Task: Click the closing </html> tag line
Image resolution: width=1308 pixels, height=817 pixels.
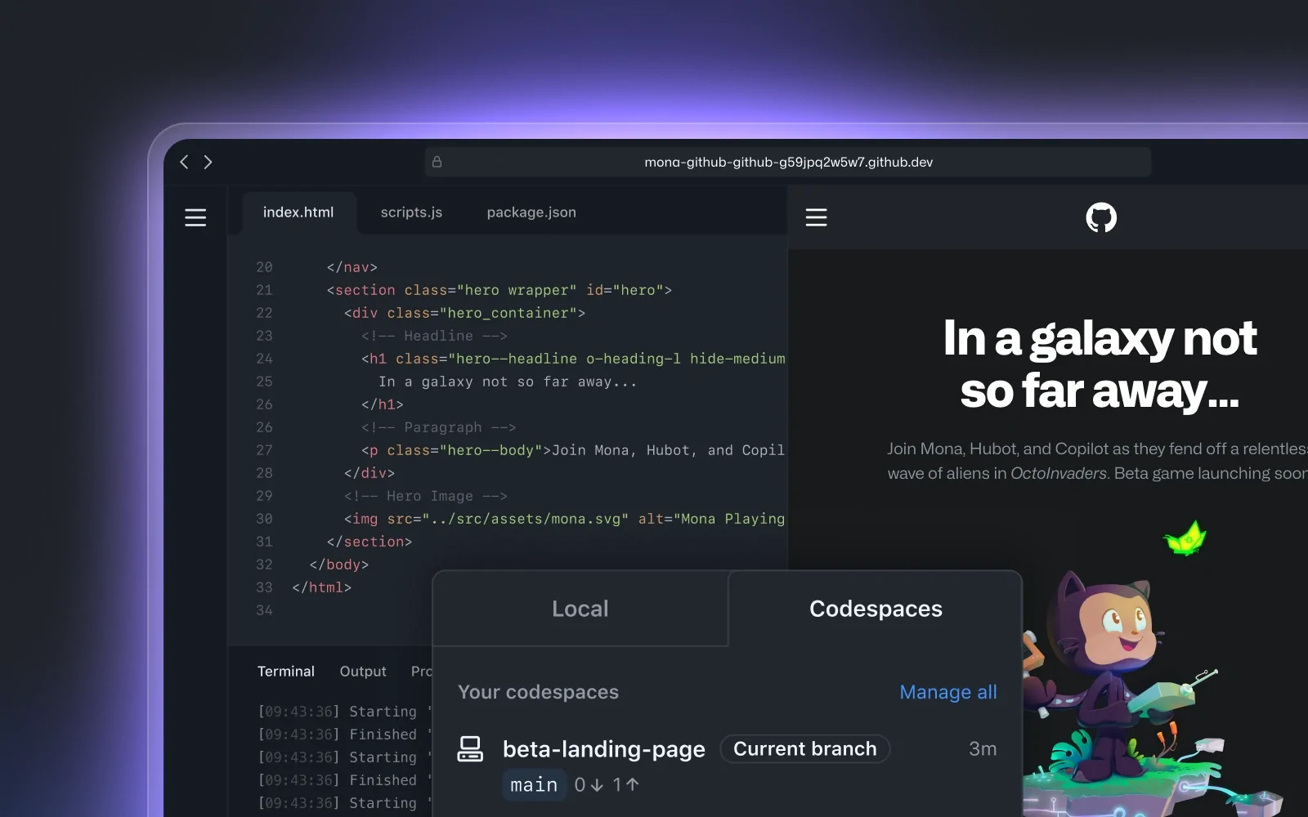Action: 321,587
